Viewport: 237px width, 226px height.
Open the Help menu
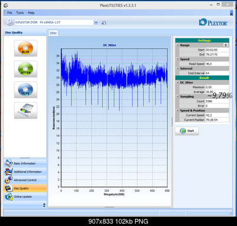pos(31,13)
